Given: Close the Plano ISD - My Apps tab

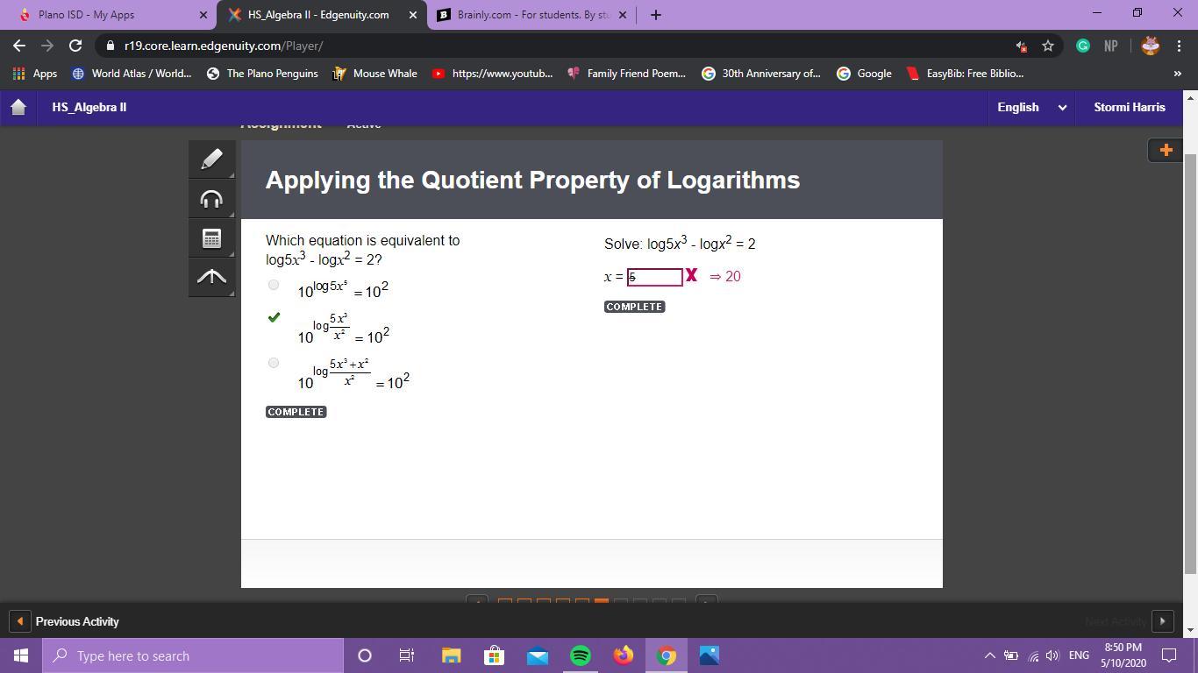Looking at the screenshot, I should pyautogui.click(x=203, y=15).
